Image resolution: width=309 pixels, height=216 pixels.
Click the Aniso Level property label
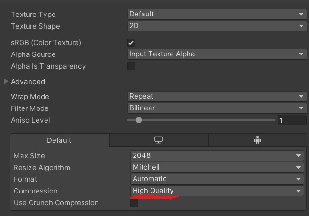(x=30, y=120)
